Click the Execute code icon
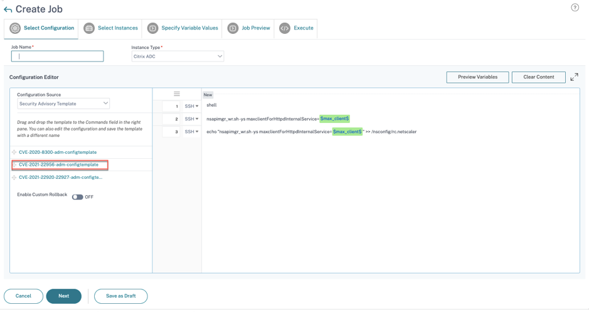The width and height of the screenshot is (589, 312). (x=285, y=28)
